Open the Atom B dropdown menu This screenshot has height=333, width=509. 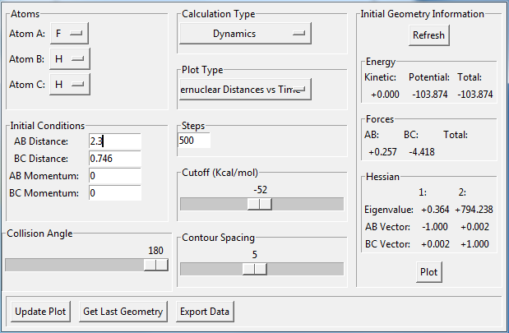(x=70, y=59)
